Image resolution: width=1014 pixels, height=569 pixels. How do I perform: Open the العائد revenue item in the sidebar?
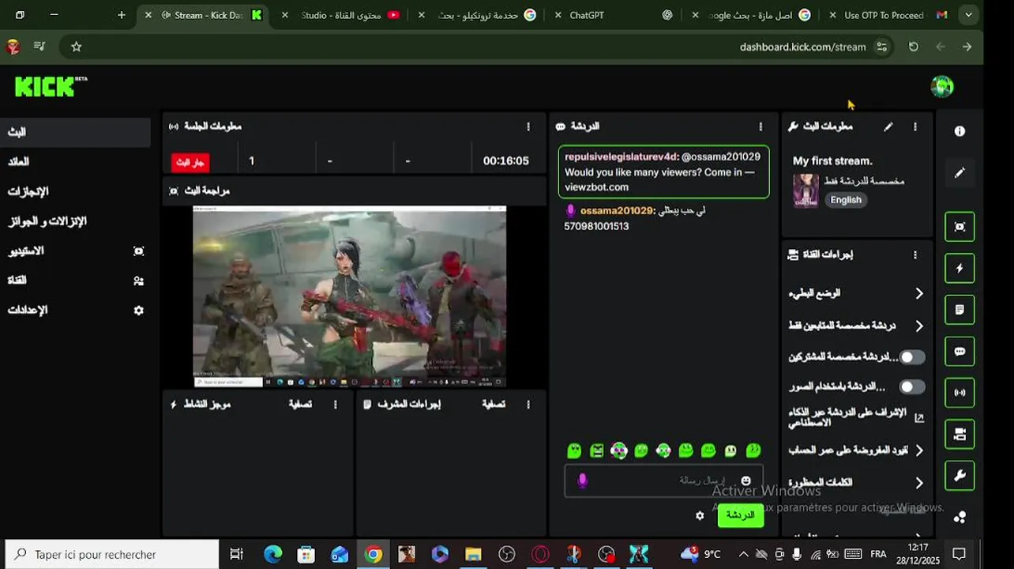(75, 161)
